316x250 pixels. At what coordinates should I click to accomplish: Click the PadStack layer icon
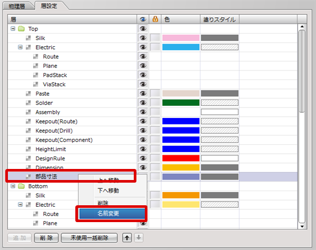[x=36, y=75]
